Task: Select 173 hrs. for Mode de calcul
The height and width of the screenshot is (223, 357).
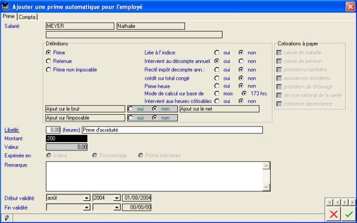Action: pos(244,93)
